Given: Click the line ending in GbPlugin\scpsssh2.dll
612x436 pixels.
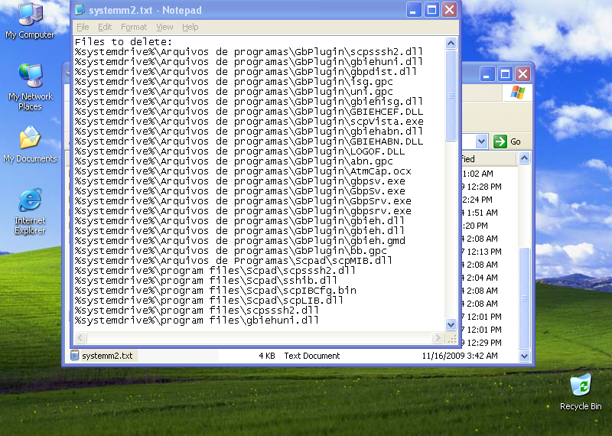Looking at the screenshot, I should pos(249,52).
